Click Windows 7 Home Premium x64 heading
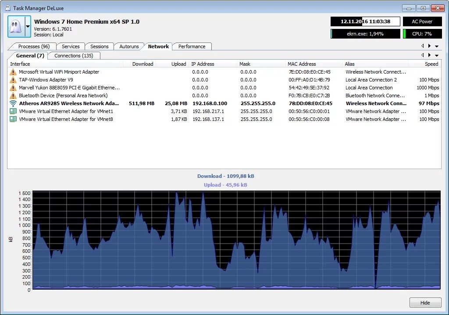 click(86, 22)
